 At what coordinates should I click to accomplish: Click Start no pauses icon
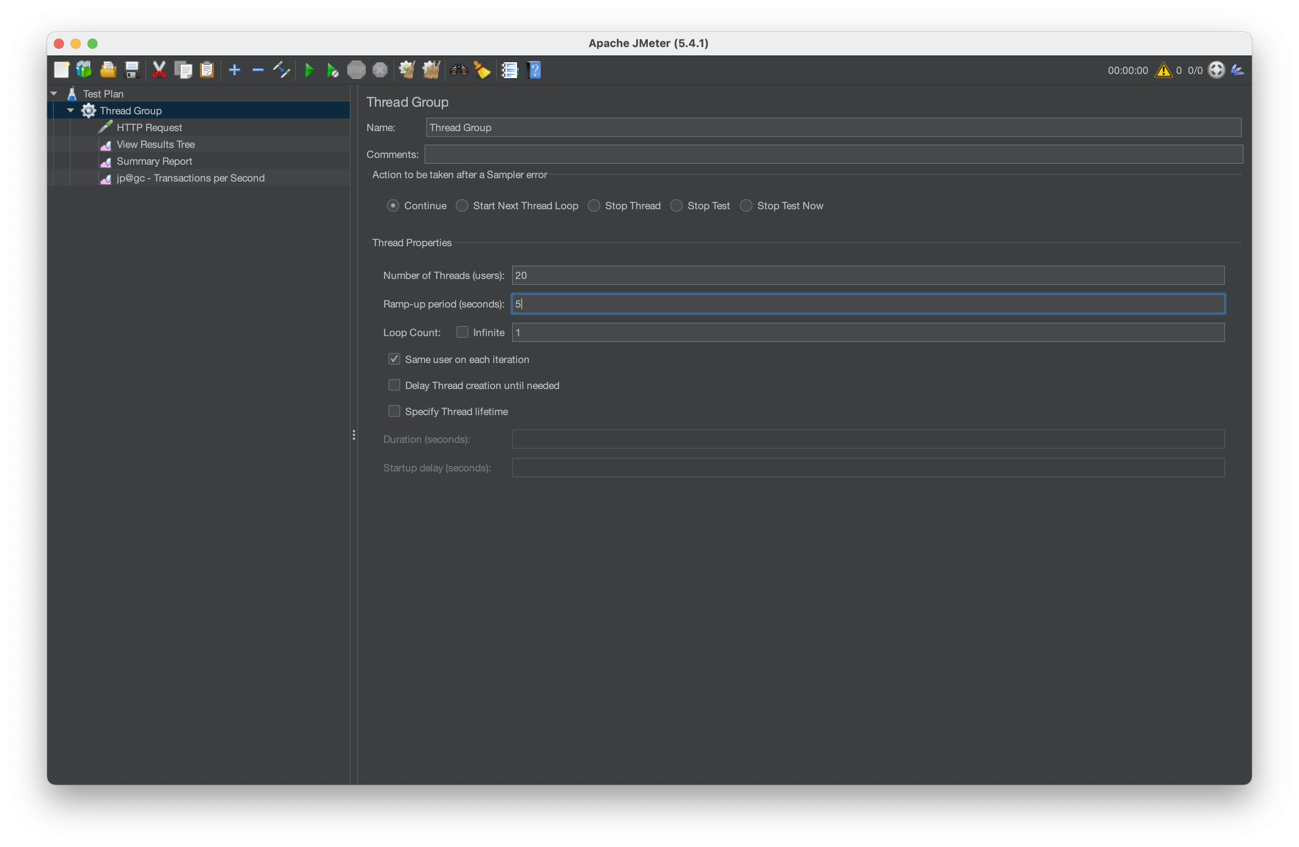333,70
